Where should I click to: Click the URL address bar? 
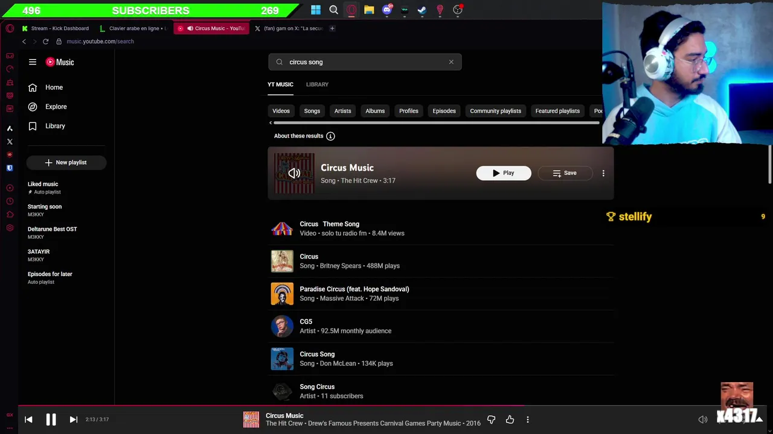[x=100, y=42]
